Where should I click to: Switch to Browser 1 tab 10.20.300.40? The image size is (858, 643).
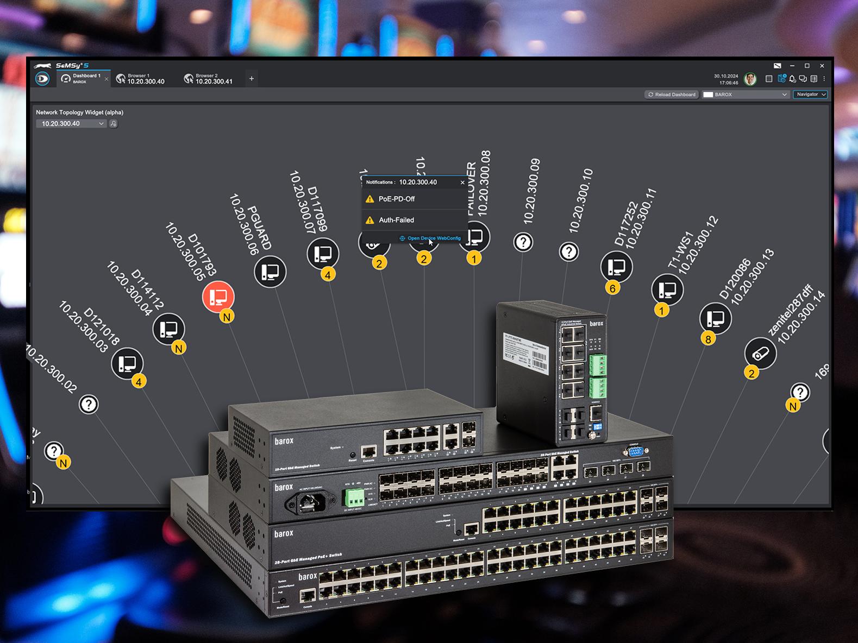141,79
